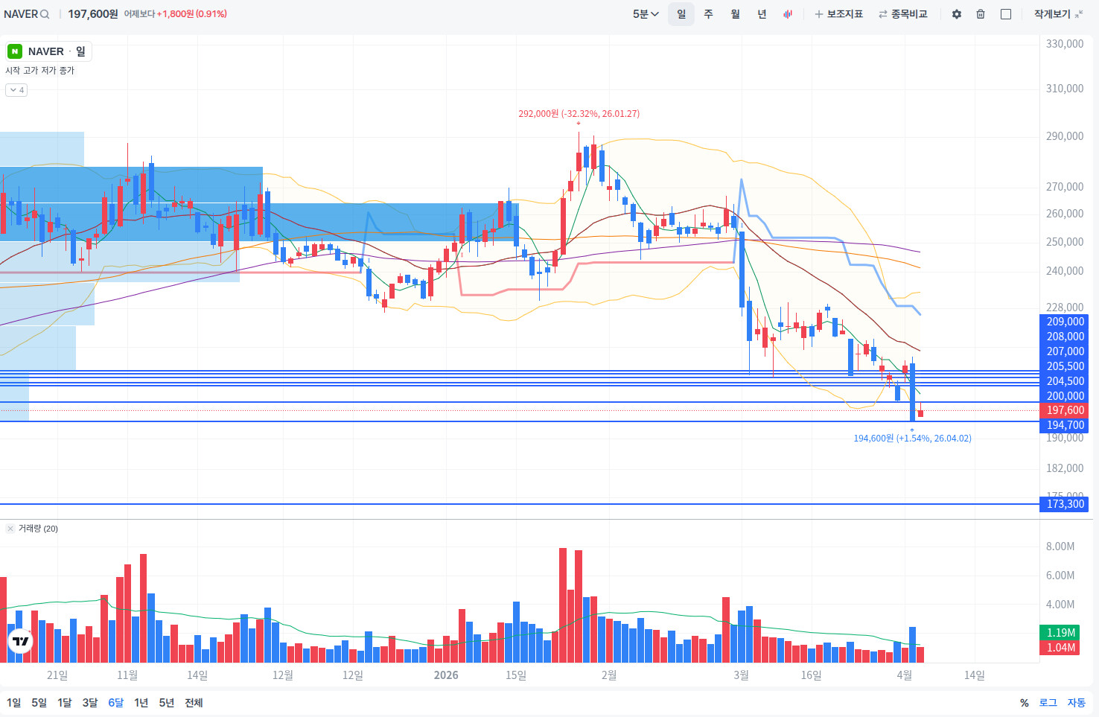Image resolution: width=1099 pixels, height=717 pixels.
Task: Click the 4월 date on time axis
Action: pos(904,675)
